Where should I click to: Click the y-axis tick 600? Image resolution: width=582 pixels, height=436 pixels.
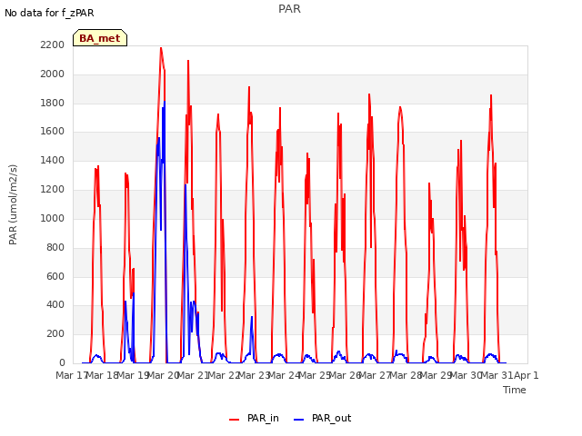point(55,276)
